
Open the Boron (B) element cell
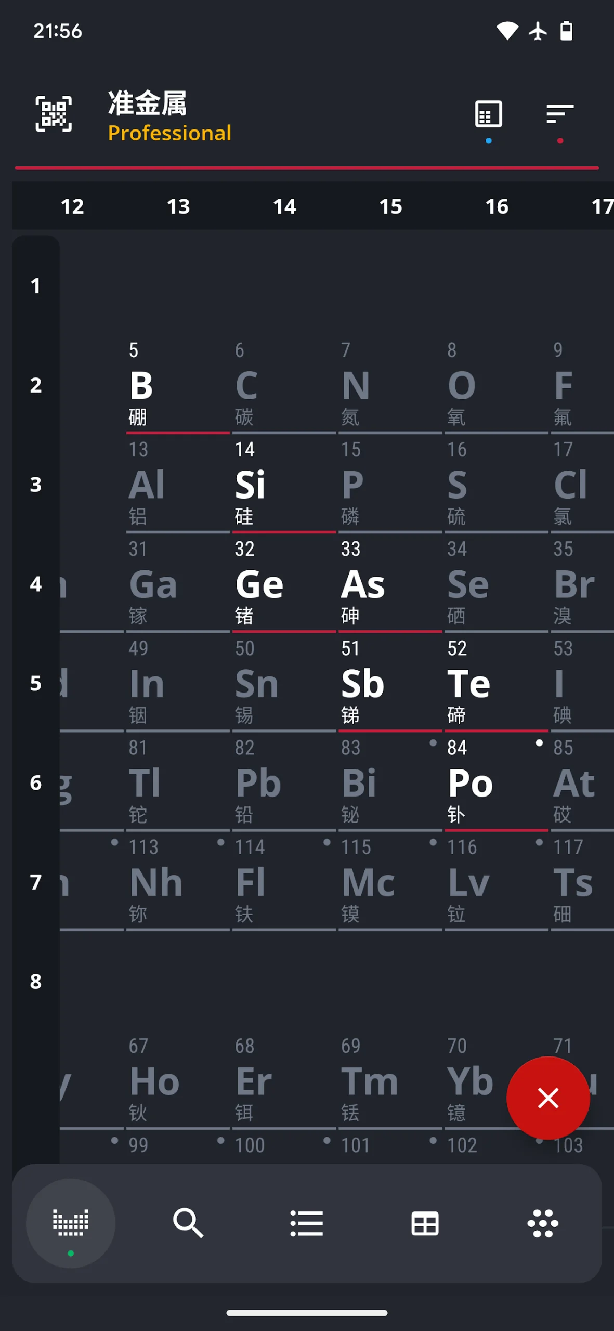click(x=177, y=386)
